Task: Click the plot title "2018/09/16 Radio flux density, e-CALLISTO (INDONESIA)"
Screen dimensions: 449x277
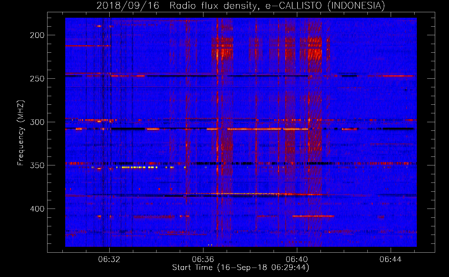Action: pos(241,6)
